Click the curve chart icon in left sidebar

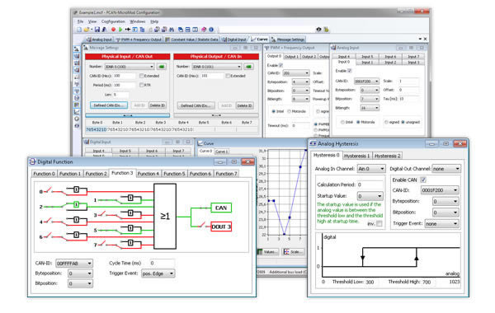coord(77,112)
